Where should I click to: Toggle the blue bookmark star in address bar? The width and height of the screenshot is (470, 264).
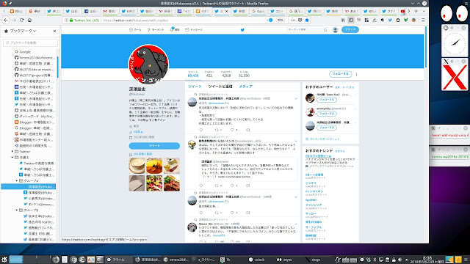(307, 20)
